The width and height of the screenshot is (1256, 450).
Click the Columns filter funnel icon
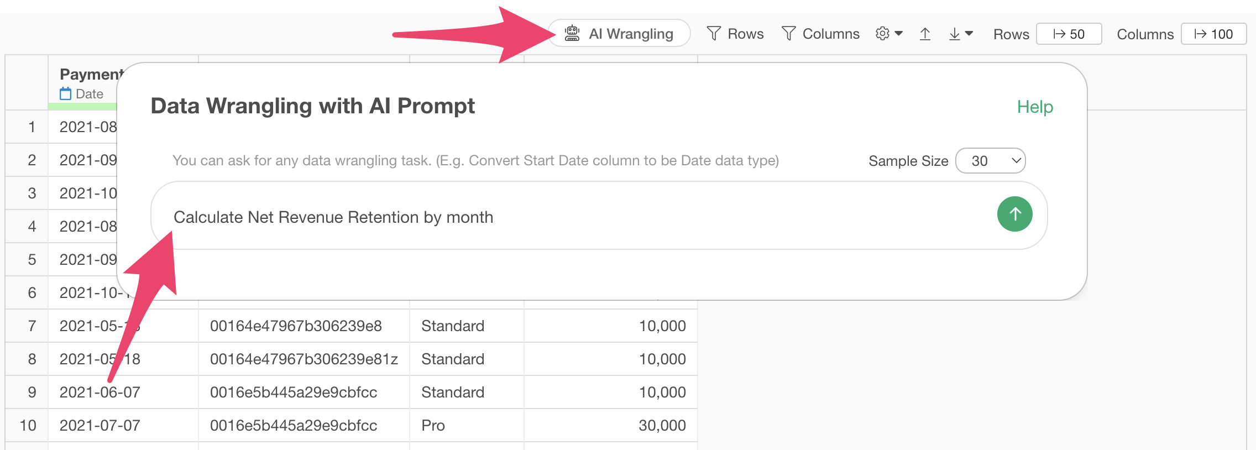click(789, 34)
